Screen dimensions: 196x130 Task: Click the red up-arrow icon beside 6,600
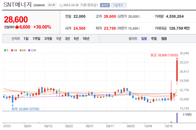click(x=17, y=27)
